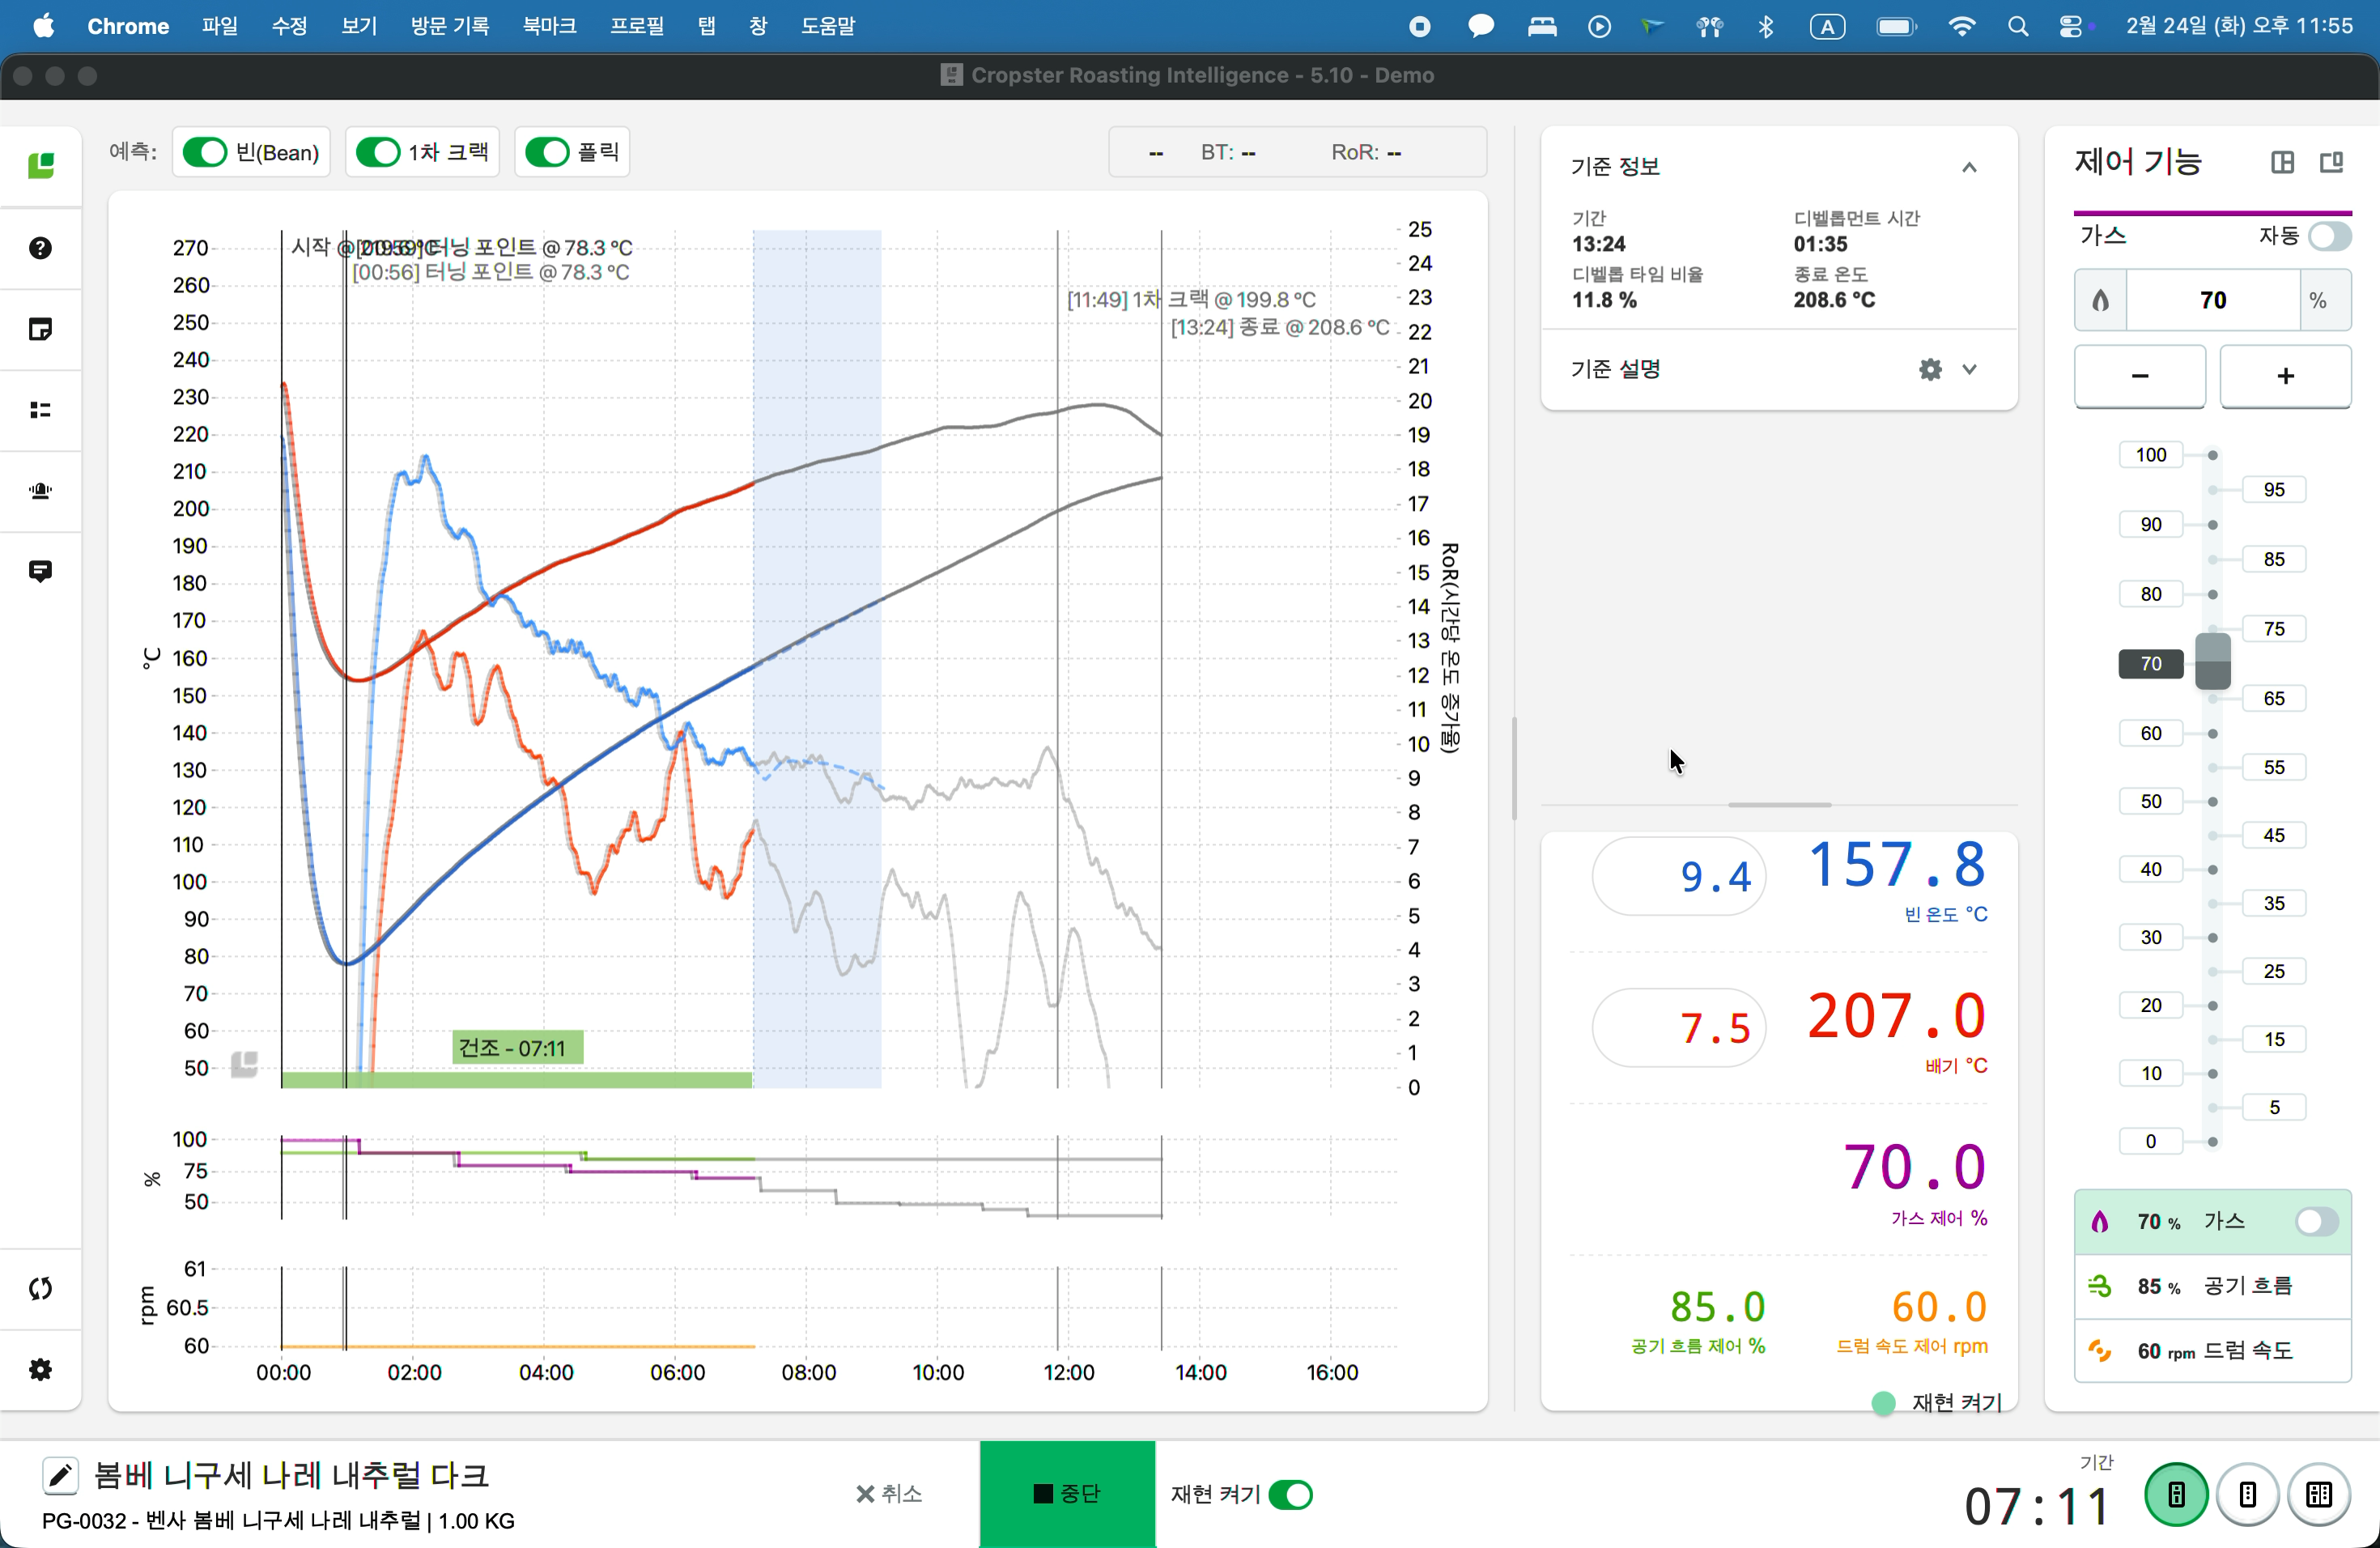Open the help question mark icon
The height and width of the screenshot is (1548, 2380).
point(40,248)
